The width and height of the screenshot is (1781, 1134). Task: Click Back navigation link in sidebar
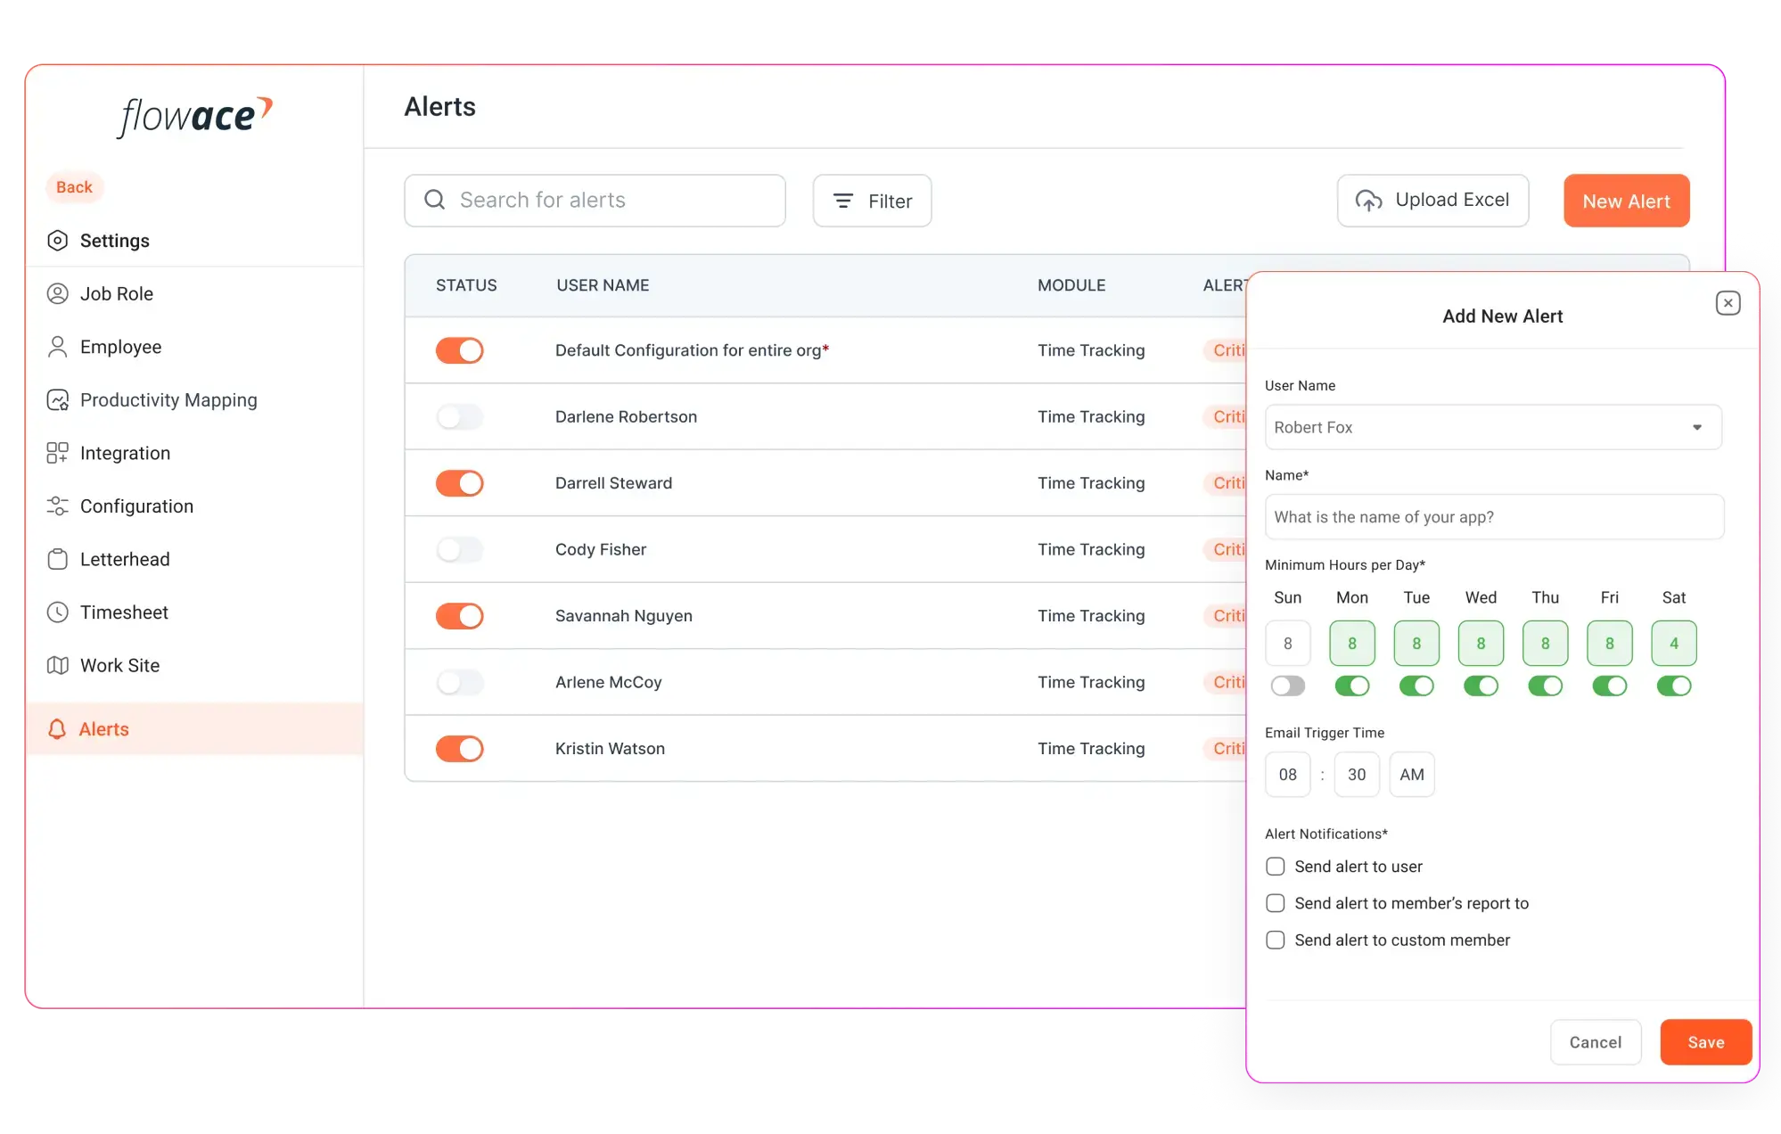click(73, 187)
